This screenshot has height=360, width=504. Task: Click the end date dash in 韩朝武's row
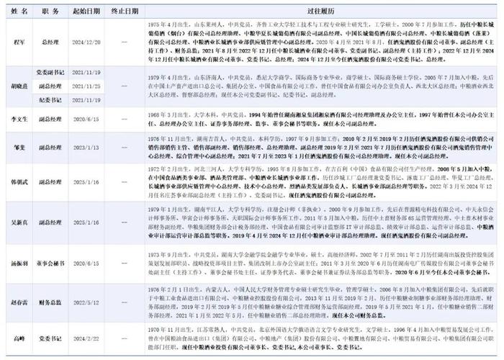pyautogui.click(x=125, y=182)
